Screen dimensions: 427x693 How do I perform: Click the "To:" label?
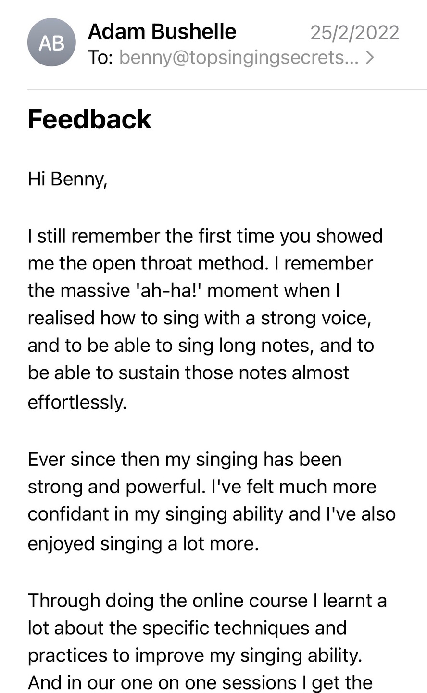click(100, 58)
